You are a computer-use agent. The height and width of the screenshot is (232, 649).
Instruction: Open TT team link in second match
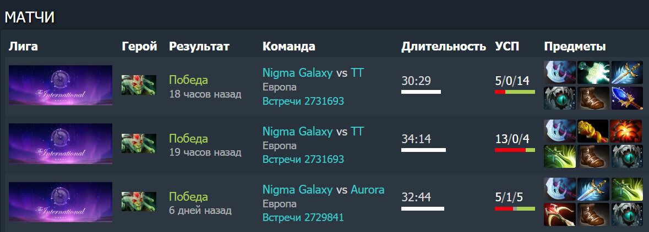pos(357,132)
